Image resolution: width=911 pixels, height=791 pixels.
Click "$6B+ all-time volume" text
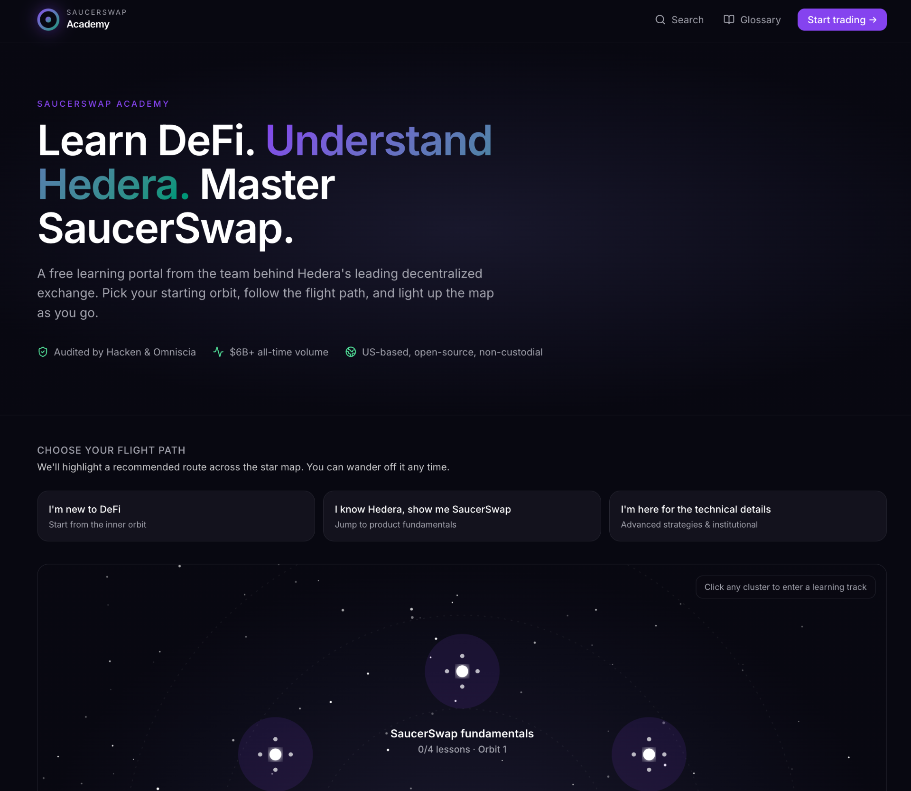tap(279, 352)
